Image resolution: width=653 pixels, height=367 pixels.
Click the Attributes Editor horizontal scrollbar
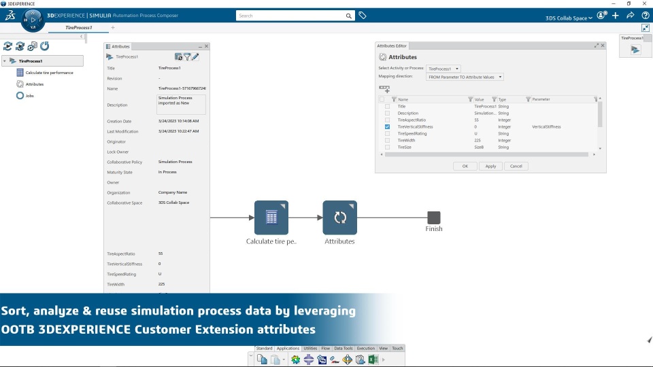[x=486, y=154]
